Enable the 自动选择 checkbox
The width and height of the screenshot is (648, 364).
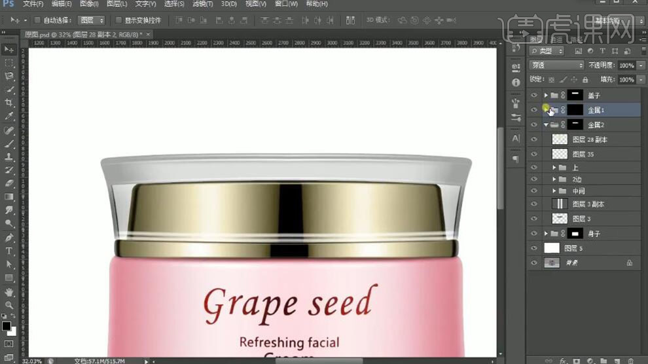(37, 20)
